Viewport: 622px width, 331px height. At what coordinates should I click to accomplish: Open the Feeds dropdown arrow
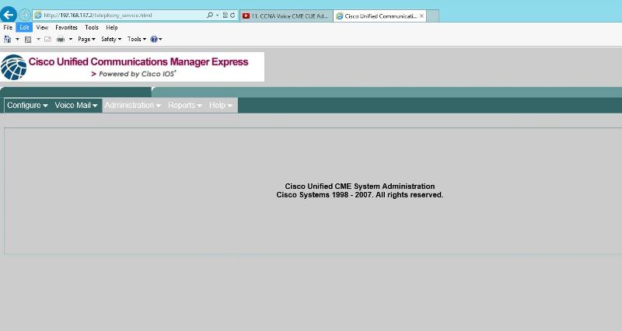[38, 40]
